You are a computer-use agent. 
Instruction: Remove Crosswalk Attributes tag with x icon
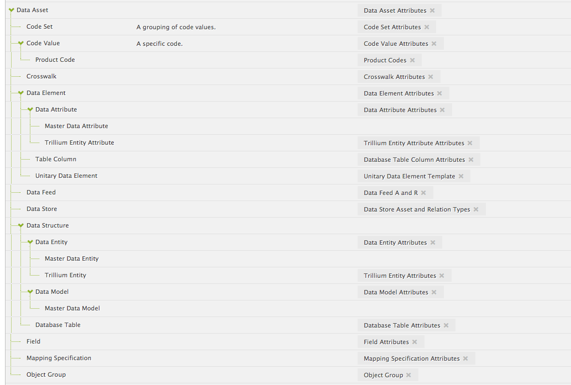tap(431, 77)
